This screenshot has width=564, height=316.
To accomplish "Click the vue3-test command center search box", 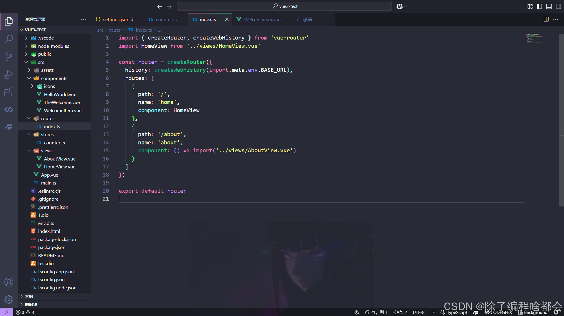I will (x=284, y=6).
